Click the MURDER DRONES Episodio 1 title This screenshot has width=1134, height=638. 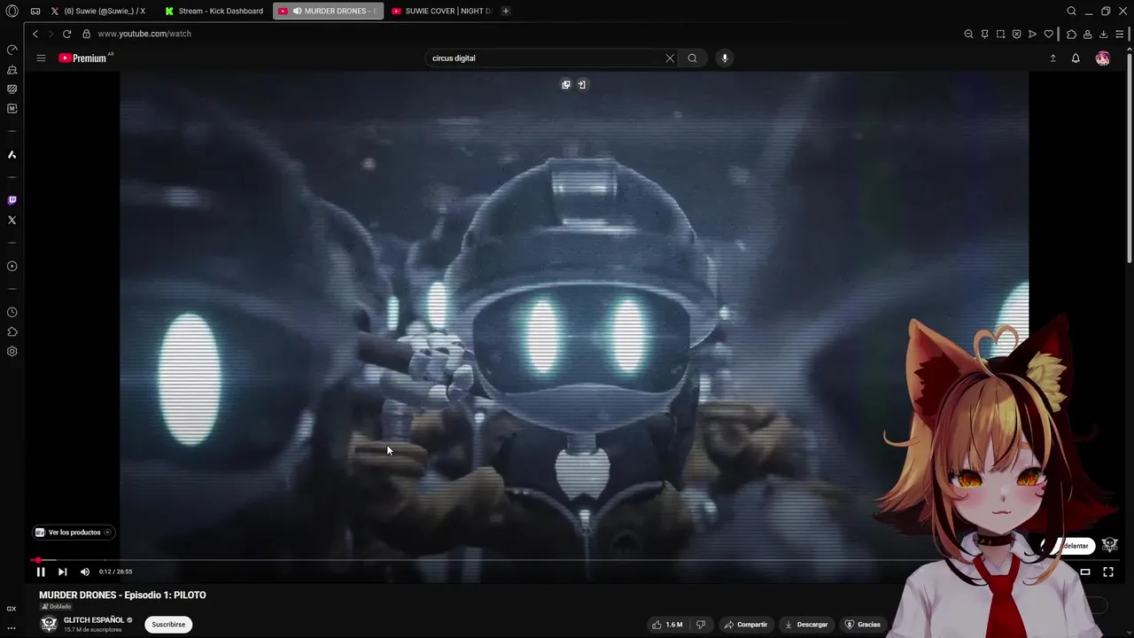pos(122,595)
